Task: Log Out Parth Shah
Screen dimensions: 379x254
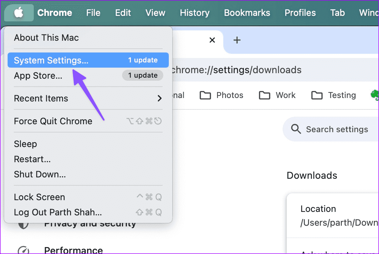Action: pos(58,212)
